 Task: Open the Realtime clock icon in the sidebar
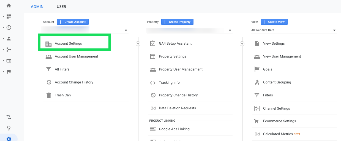9,28
